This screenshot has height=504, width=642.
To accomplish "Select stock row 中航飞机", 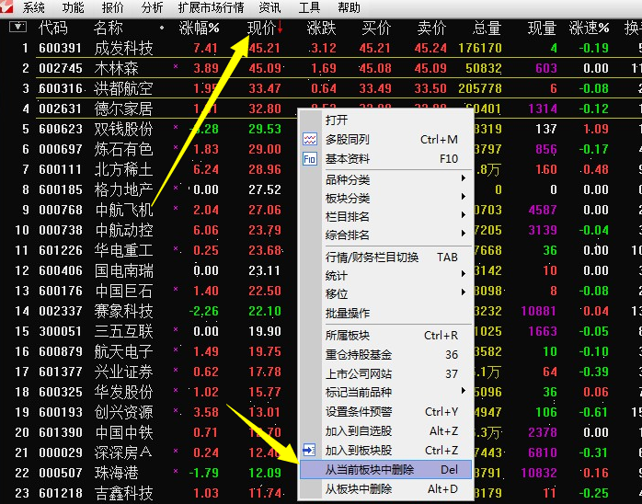I will click(x=321, y=210).
